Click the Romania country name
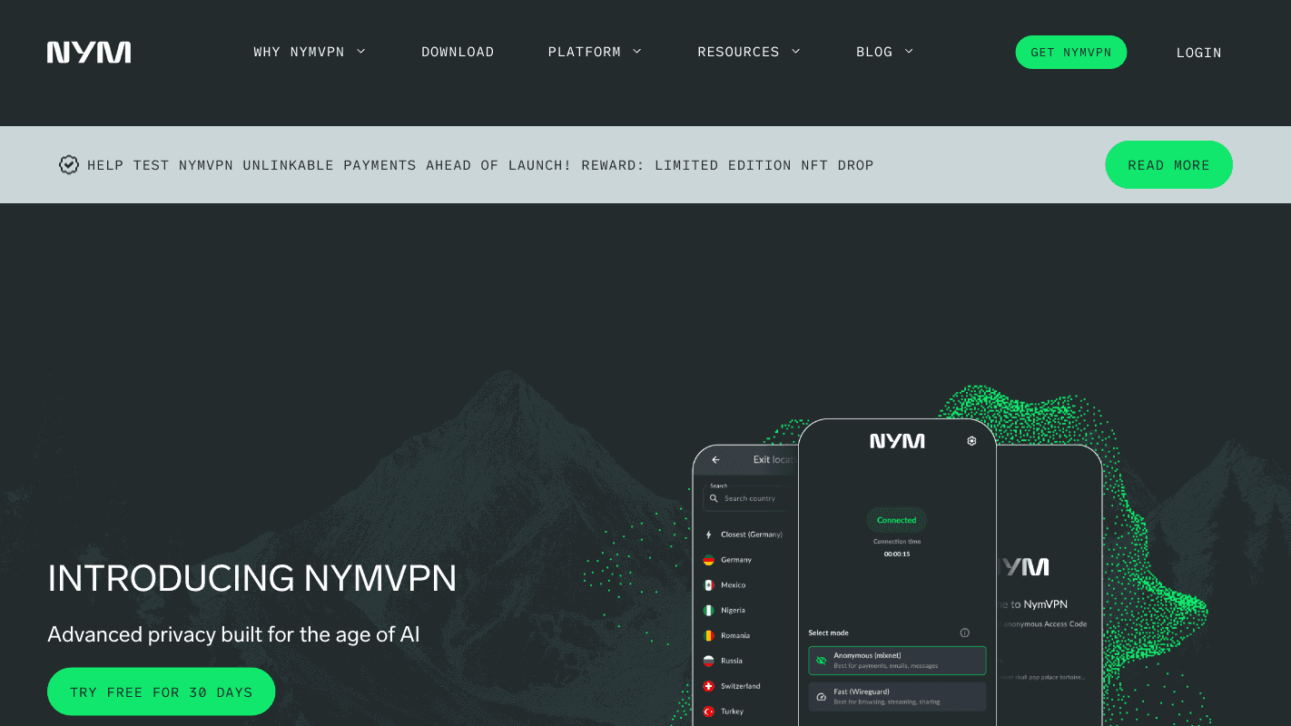 (735, 636)
